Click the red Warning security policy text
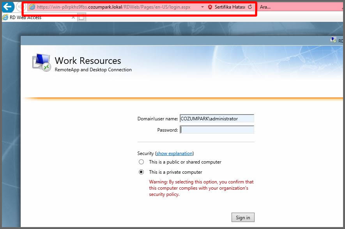The image size is (345, 229). (201, 188)
